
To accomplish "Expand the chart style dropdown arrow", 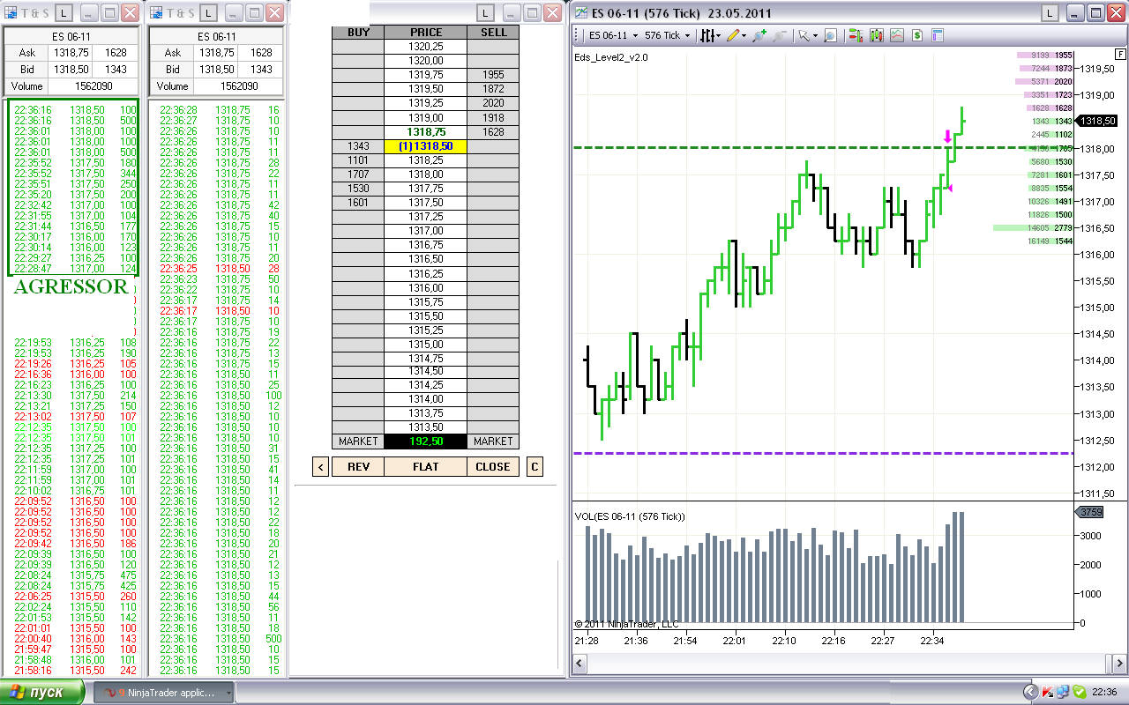I will click(x=719, y=35).
